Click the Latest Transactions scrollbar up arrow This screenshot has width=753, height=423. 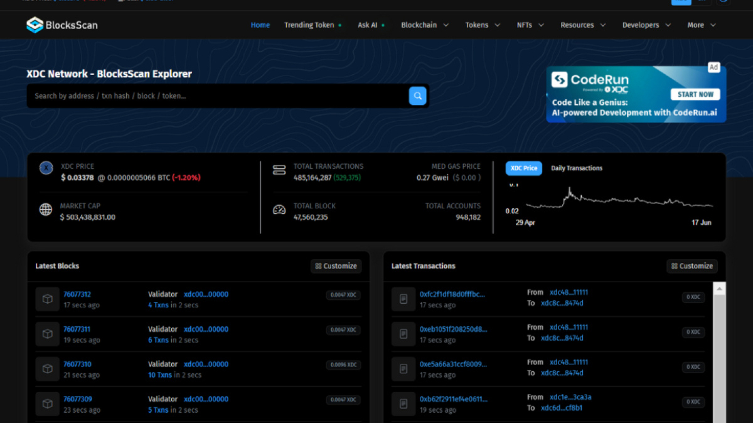pos(719,289)
